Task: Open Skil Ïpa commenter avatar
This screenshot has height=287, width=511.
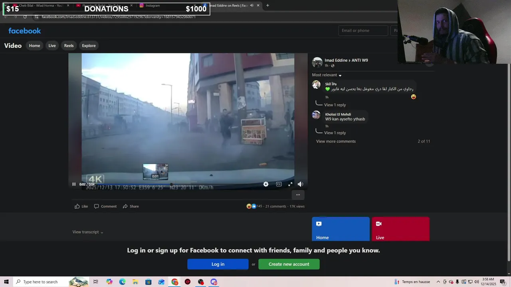Action: point(316,85)
